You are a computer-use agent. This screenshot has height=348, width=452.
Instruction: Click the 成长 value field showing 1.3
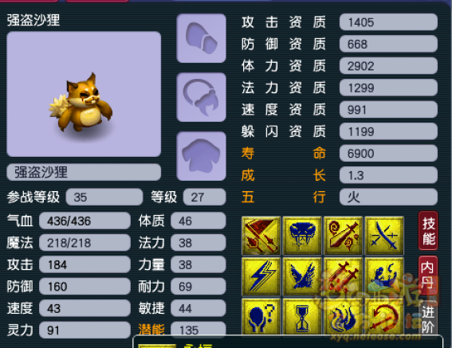point(388,175)
